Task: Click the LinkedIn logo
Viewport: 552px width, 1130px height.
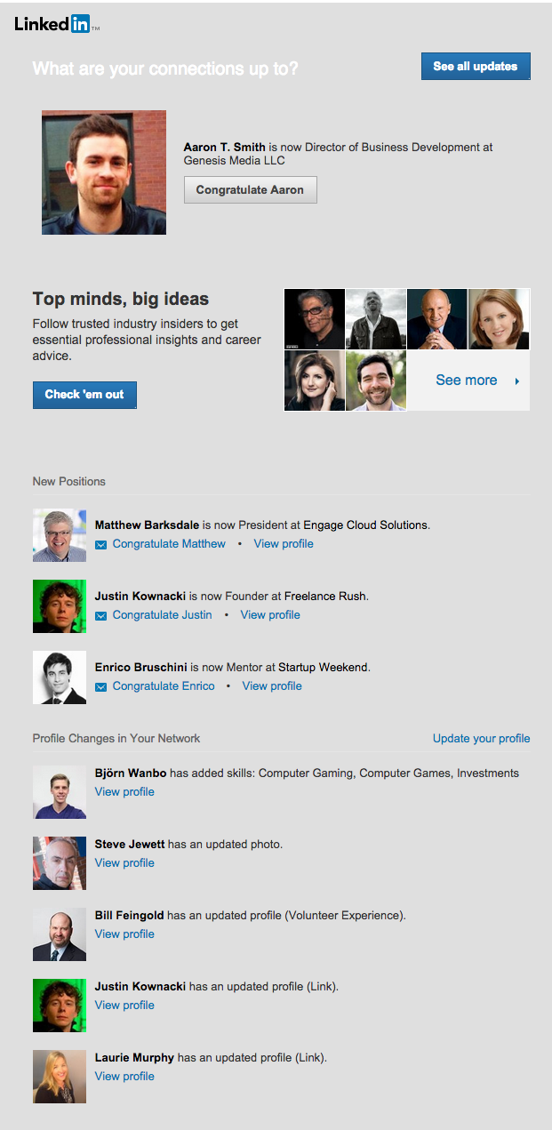Action: point(57,25)
